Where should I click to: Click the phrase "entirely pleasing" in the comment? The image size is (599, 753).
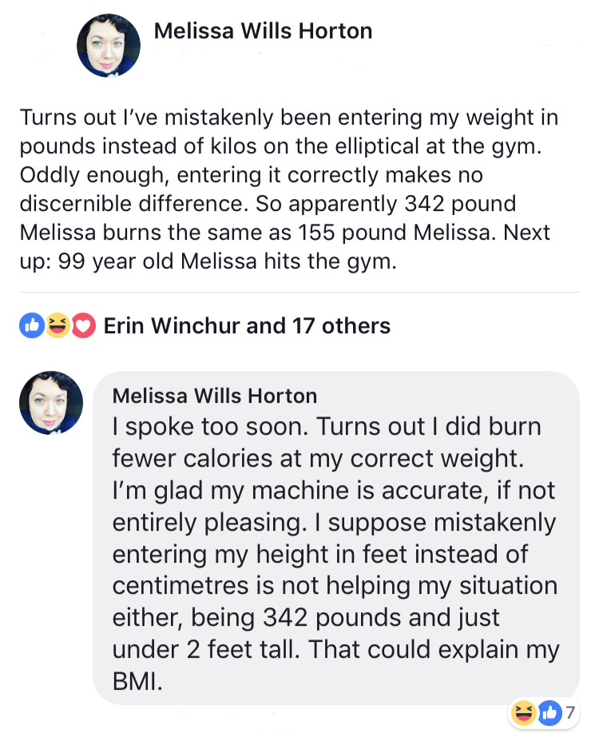coord(209,523)
